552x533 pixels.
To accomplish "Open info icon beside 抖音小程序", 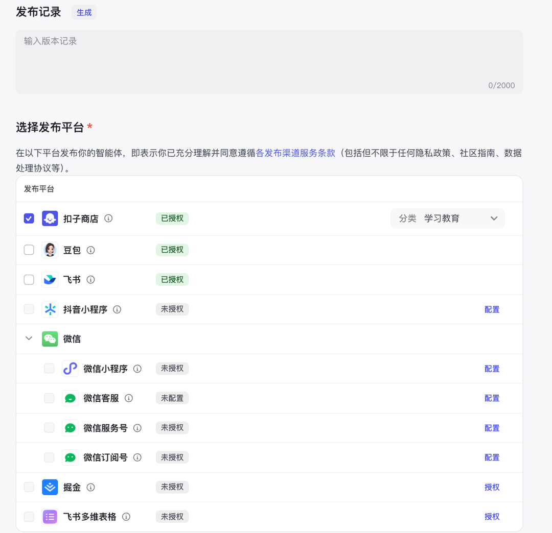I will [x=117, y=309].
